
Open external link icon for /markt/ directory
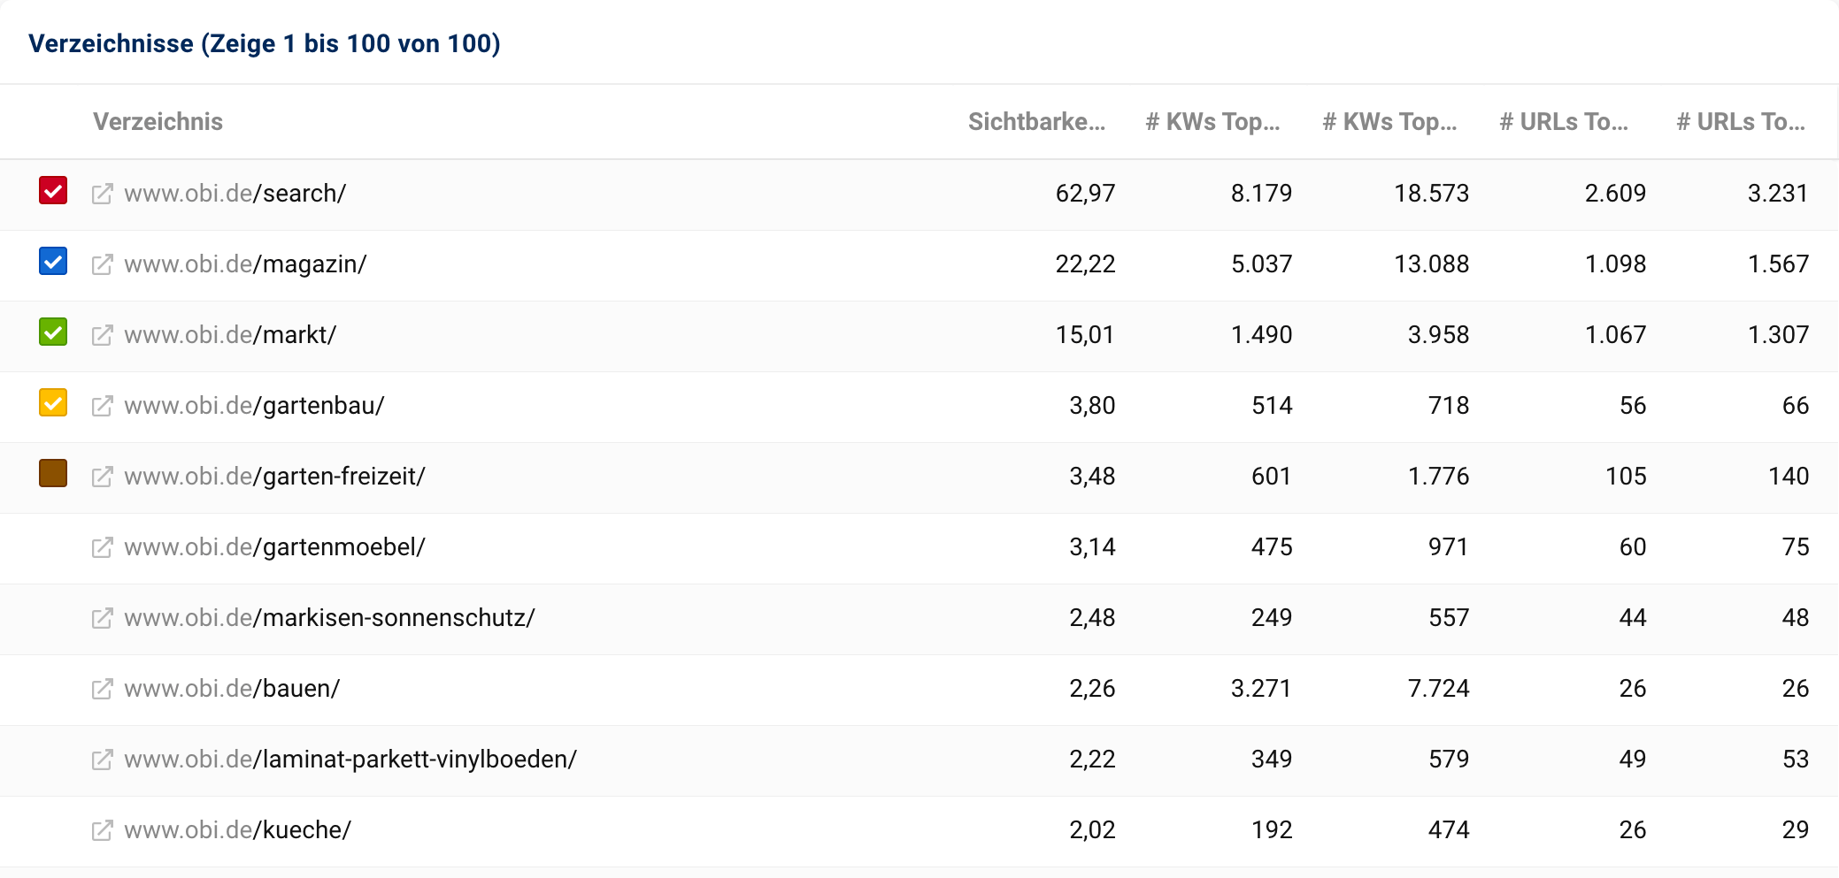click(x=103, y=335)
